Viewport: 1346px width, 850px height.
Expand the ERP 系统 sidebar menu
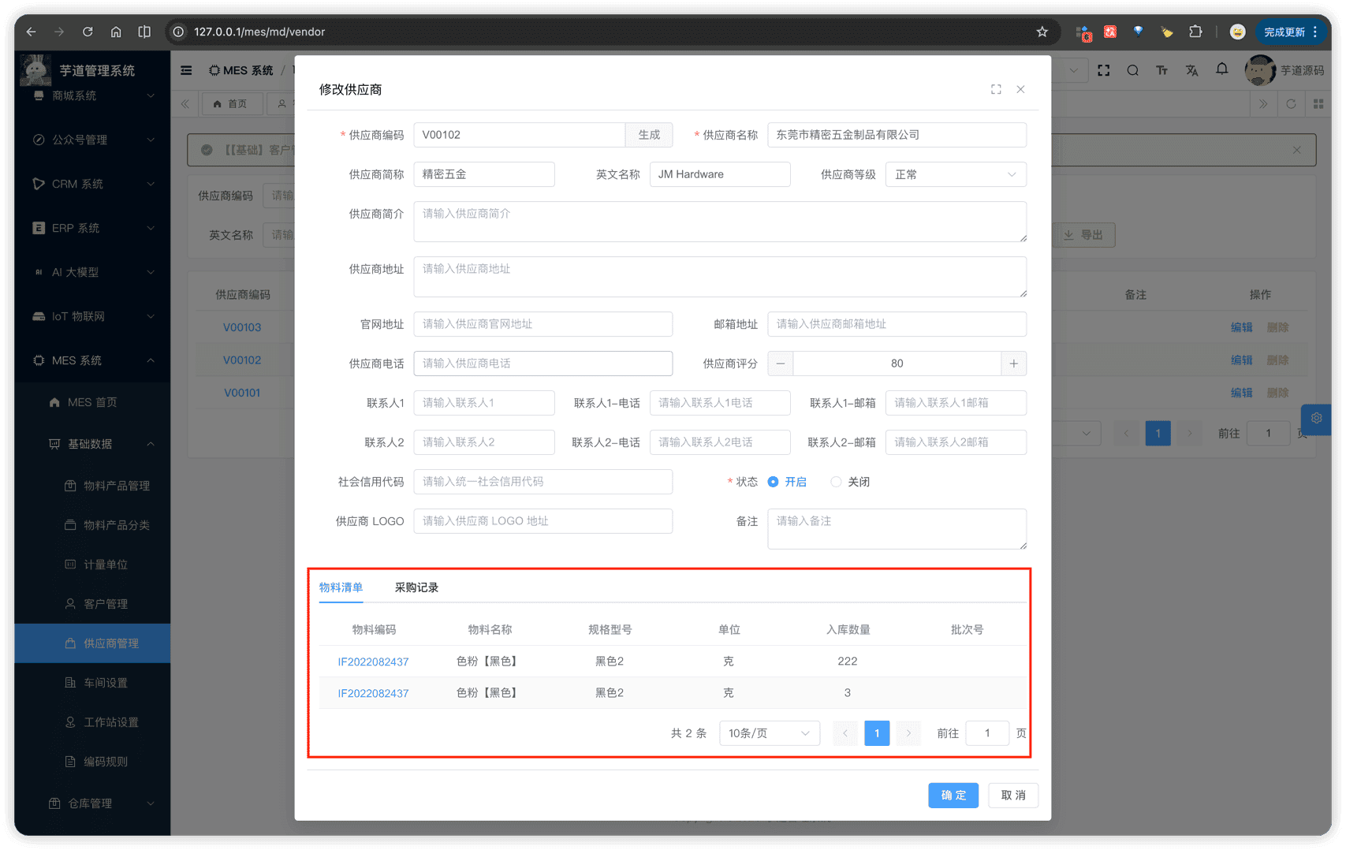tap(93, 228)
